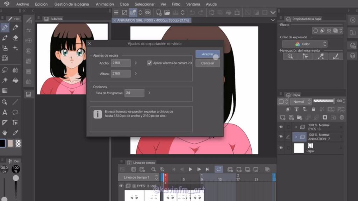Expand the EYES : 3 layer folder
Viewport: 358px width, 201px height.
(x=296, y=127)
